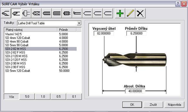188x112 pixels.
Task: Open the Tabulky tool table dropdown
Action: (79, 23)
